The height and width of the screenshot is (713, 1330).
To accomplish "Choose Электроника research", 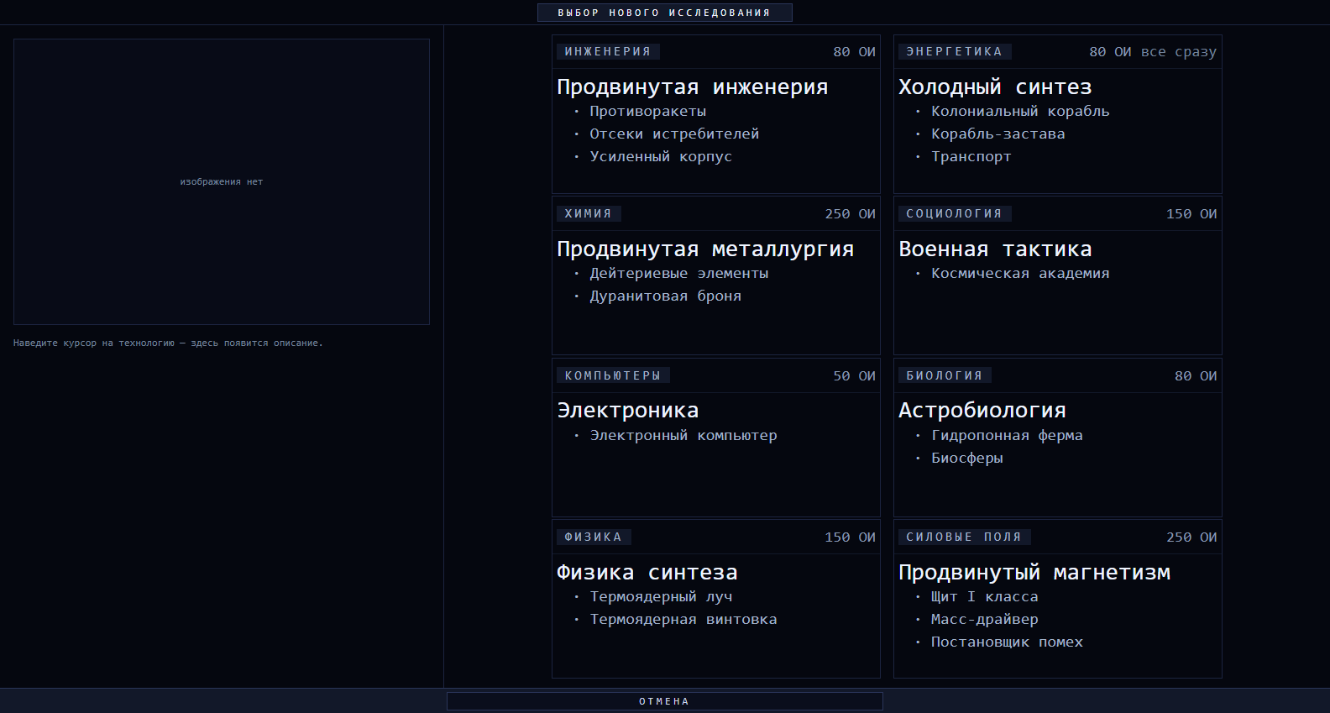I will (715, 438).
